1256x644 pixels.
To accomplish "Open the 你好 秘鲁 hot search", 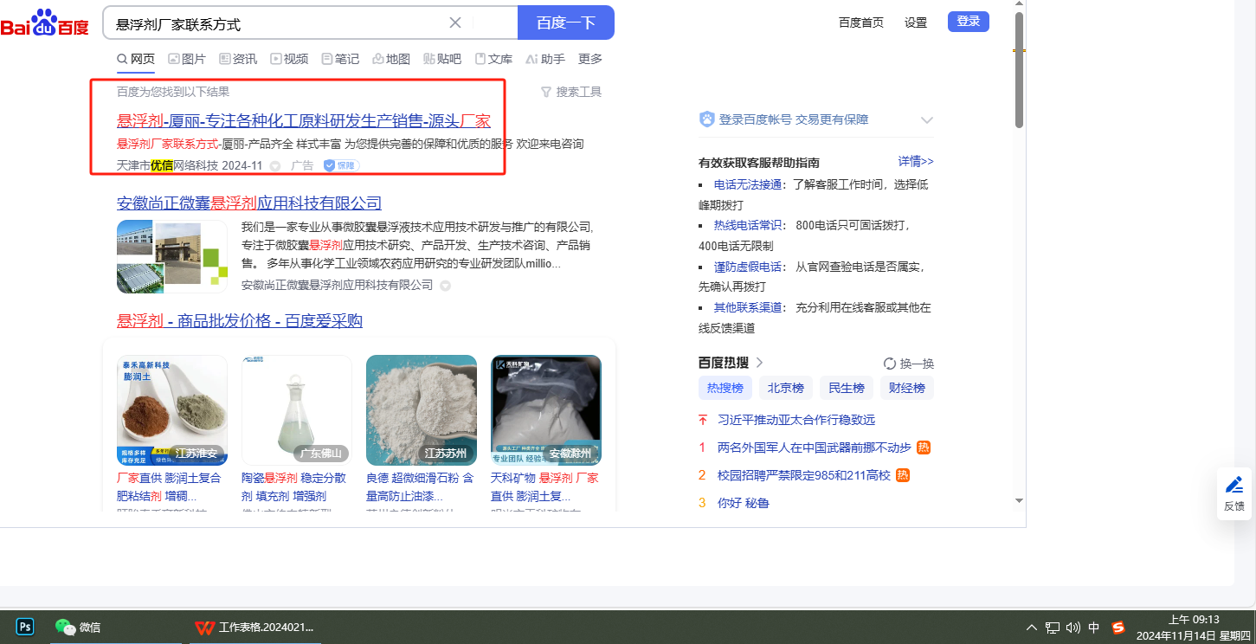I will tap(744, 503).
